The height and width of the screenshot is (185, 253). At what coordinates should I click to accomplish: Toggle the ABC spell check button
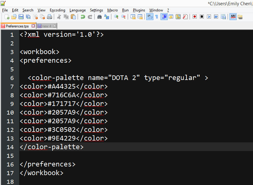point(233,17)
